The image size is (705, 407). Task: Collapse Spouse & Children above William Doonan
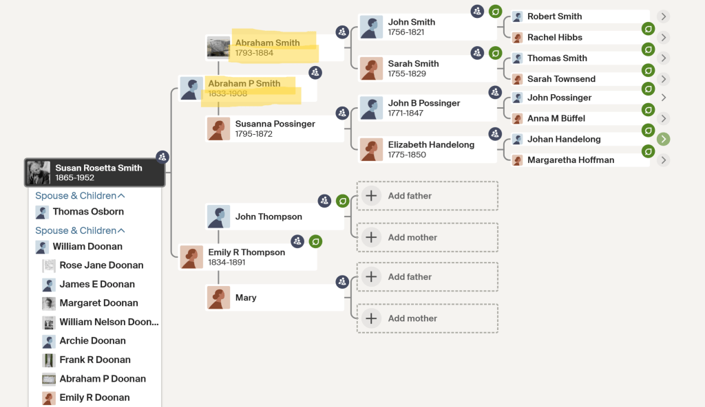click(x=76, y=230)
